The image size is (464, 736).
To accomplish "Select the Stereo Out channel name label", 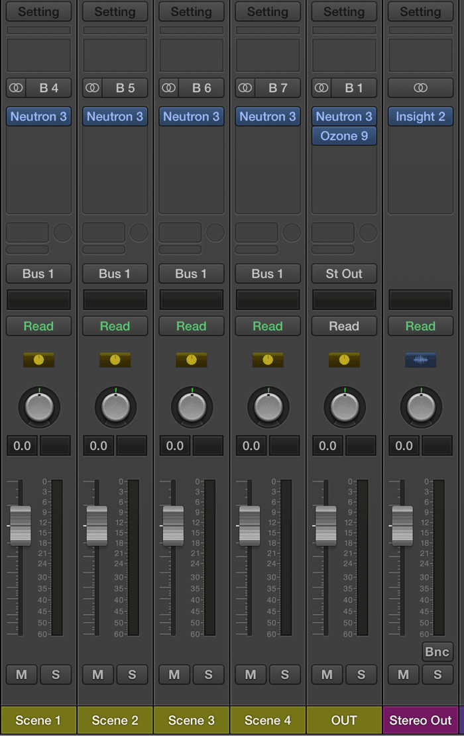I will coord(420,721).
